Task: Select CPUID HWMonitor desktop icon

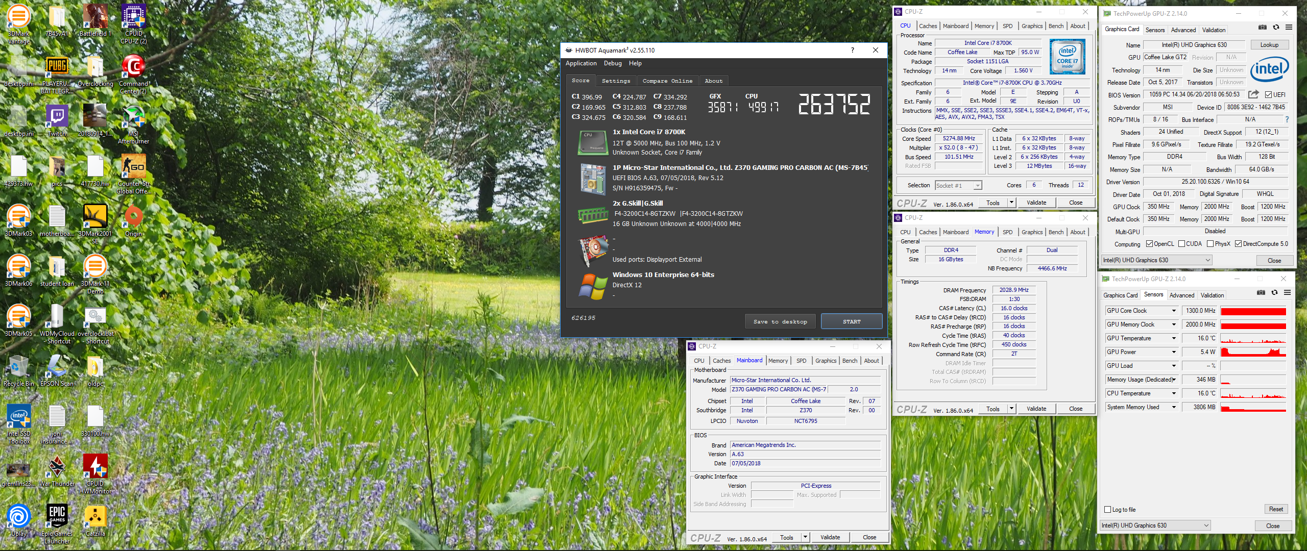Action: 95,474
